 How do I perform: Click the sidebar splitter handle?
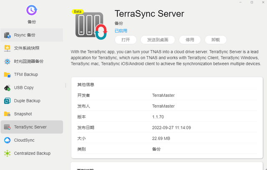pos(66,85)
